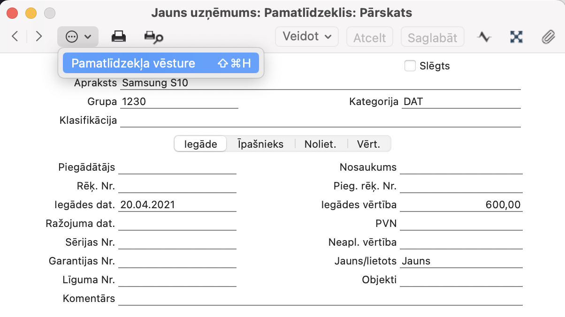Screen dimensions: 565x317
Task: Switch to the Īpašnieks tab
Action: [260, 144]
